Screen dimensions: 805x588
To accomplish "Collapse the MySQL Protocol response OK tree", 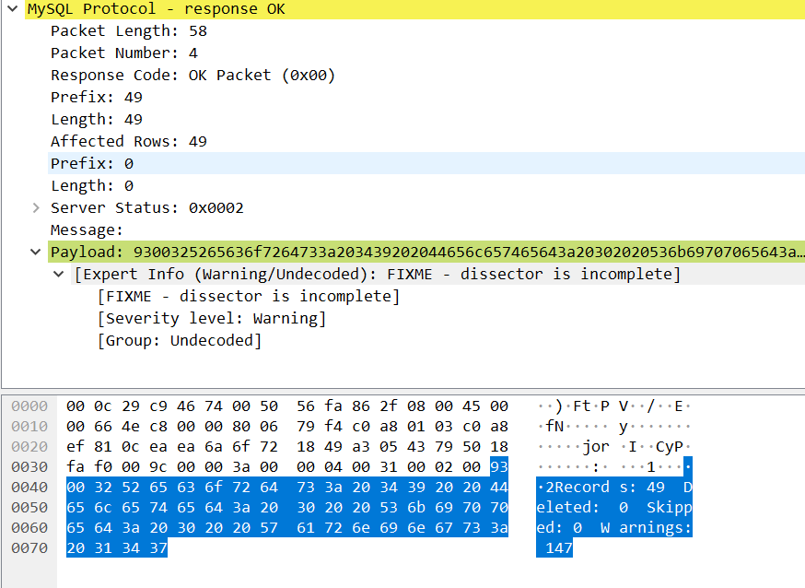I will coord(13,8).
